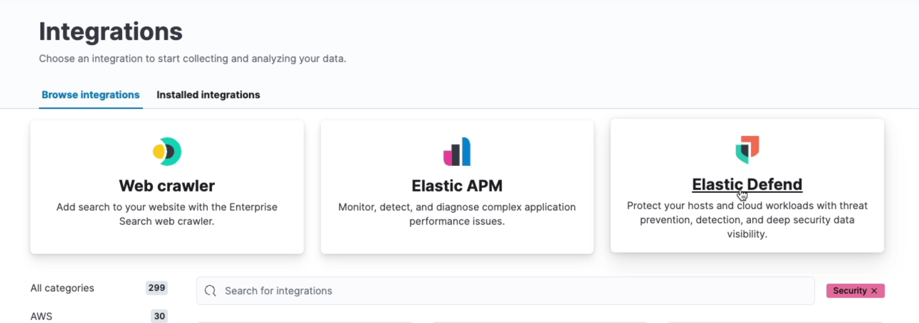The width and height of the screenshot is (919, 323).
Task: Select the AWS category filter
Action: [41, 316]
